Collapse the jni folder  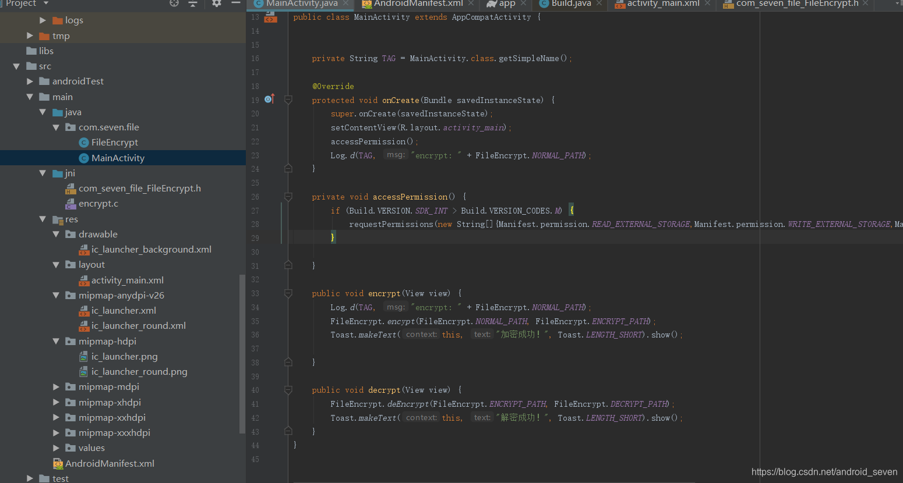point(43,173)
